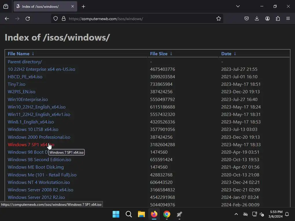Viewport: 295px width, 221px height.
Task: Sort by File Name descending arrow
Action: click(x=33, y=54)
